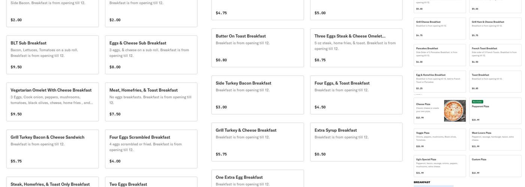The image size is (525, 187).
Task: Click the Cheese Pizza photo thumbnail
Action: point(454,111)
